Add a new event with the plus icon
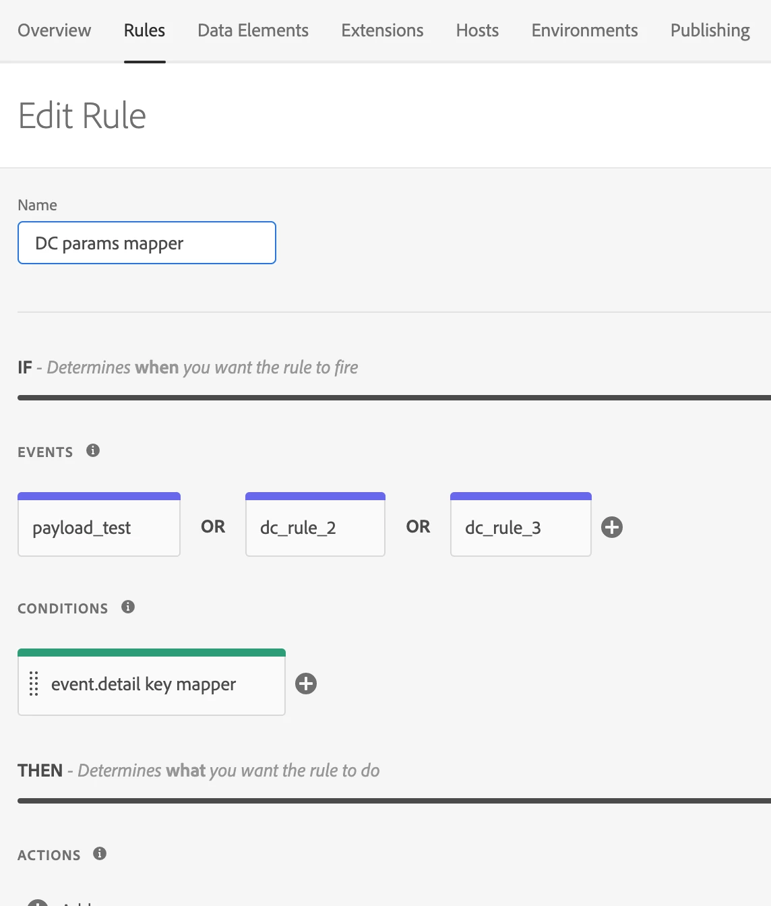The image size is (771, 906). pyautogui.click(x=612, y=527)
